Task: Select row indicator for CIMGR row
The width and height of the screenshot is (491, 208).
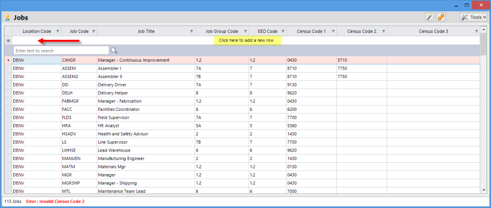Action: point(8,60)
